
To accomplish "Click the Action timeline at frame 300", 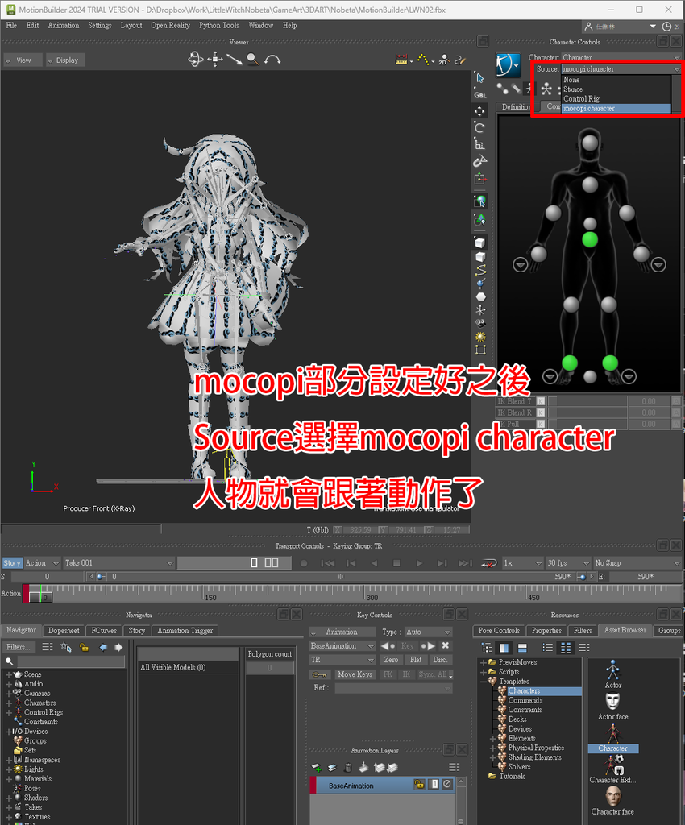I will [366, 594].
